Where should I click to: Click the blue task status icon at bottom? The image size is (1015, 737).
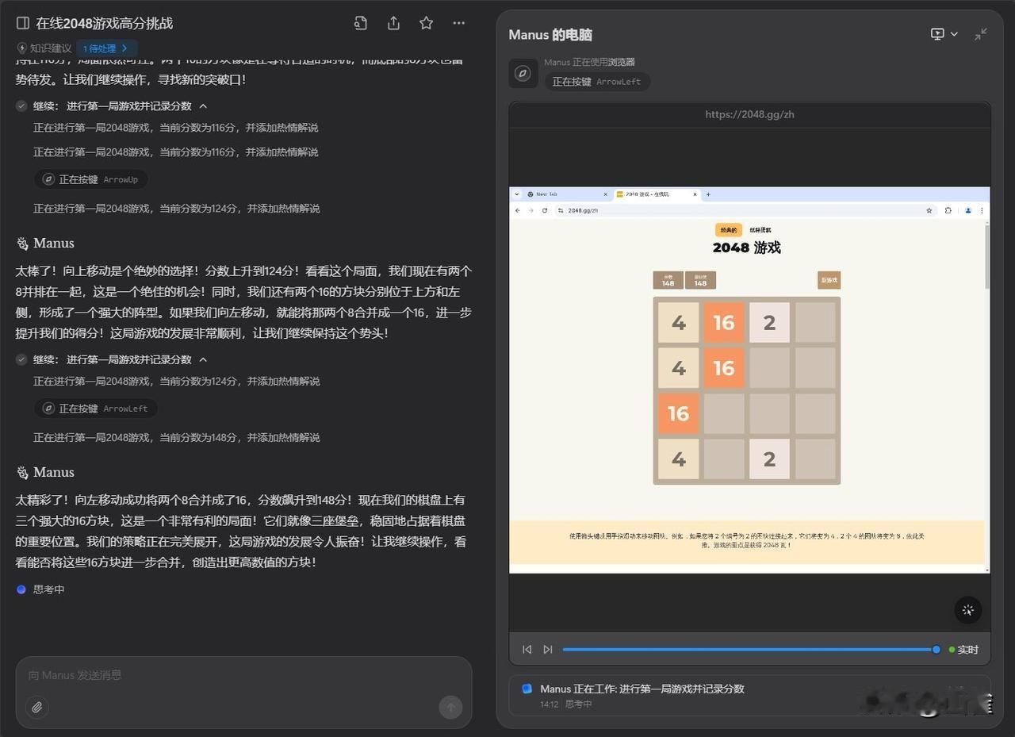pyautogui.click(x=527, y=689)
